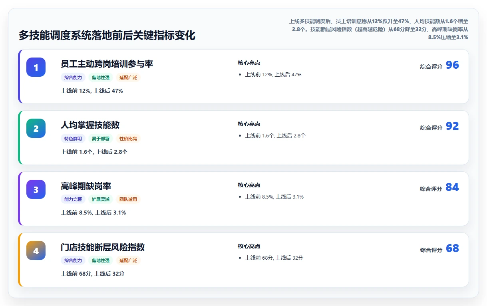Click the score value 96

point(452,65)
